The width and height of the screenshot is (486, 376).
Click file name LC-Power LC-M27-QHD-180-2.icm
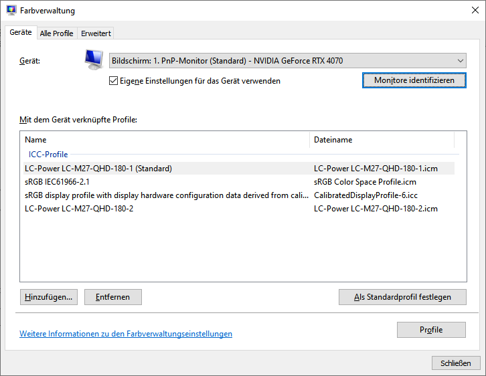376,209
